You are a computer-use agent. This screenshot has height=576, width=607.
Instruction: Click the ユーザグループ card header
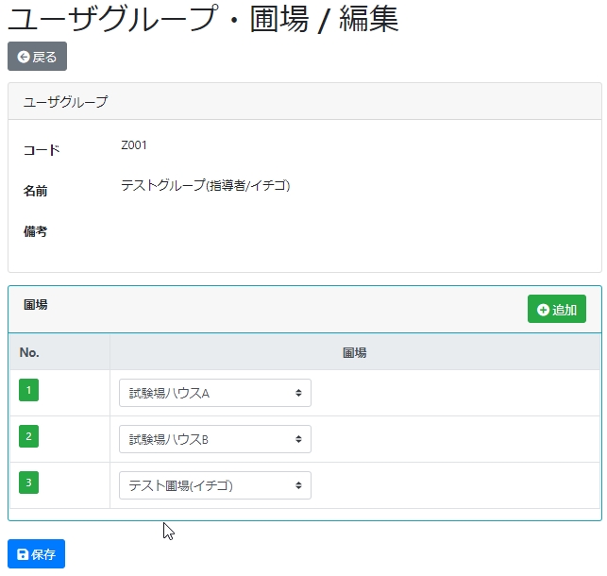305,101
